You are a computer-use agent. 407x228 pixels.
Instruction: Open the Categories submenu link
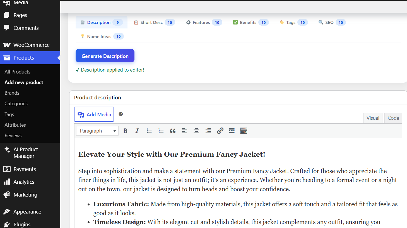pyautogui.click(x=16, y=103)
